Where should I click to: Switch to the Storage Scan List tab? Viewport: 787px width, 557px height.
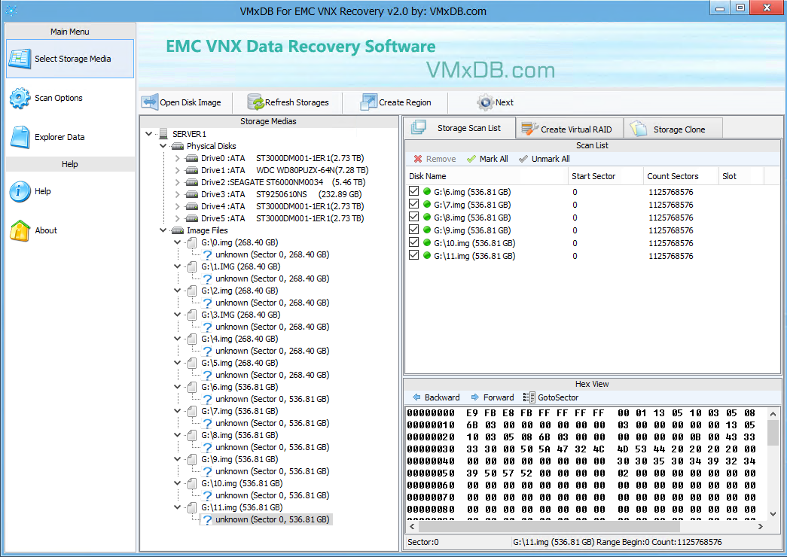click(x=459, y=127)
